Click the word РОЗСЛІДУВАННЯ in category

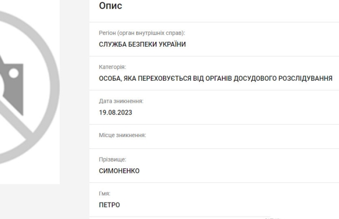pos(305,78)
